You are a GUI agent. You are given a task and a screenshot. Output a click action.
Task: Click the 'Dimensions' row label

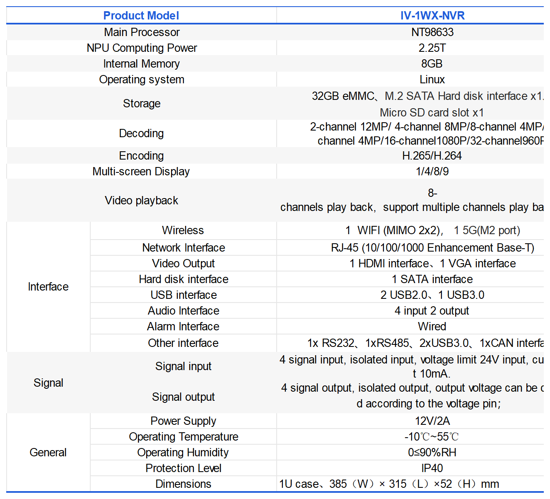pyautogui.click(x=183, y=484)
